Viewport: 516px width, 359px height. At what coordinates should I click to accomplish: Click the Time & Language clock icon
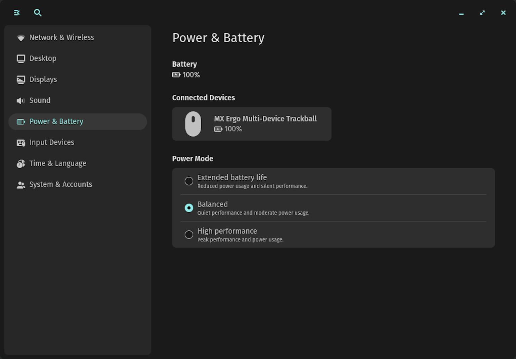[x=21, y=164]
